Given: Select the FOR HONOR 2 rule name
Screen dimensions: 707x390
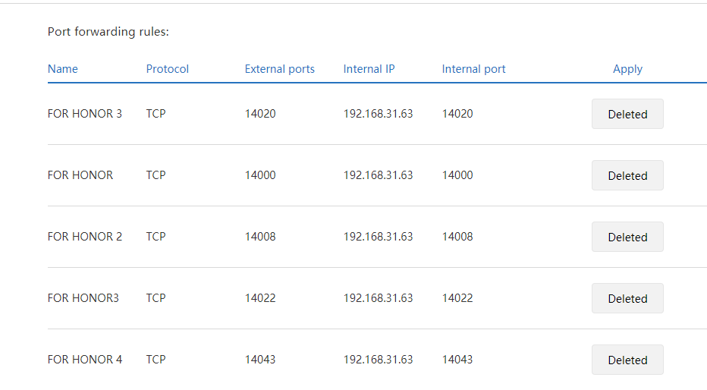Looking at the screenshot, I should click(x=84, y=237).
